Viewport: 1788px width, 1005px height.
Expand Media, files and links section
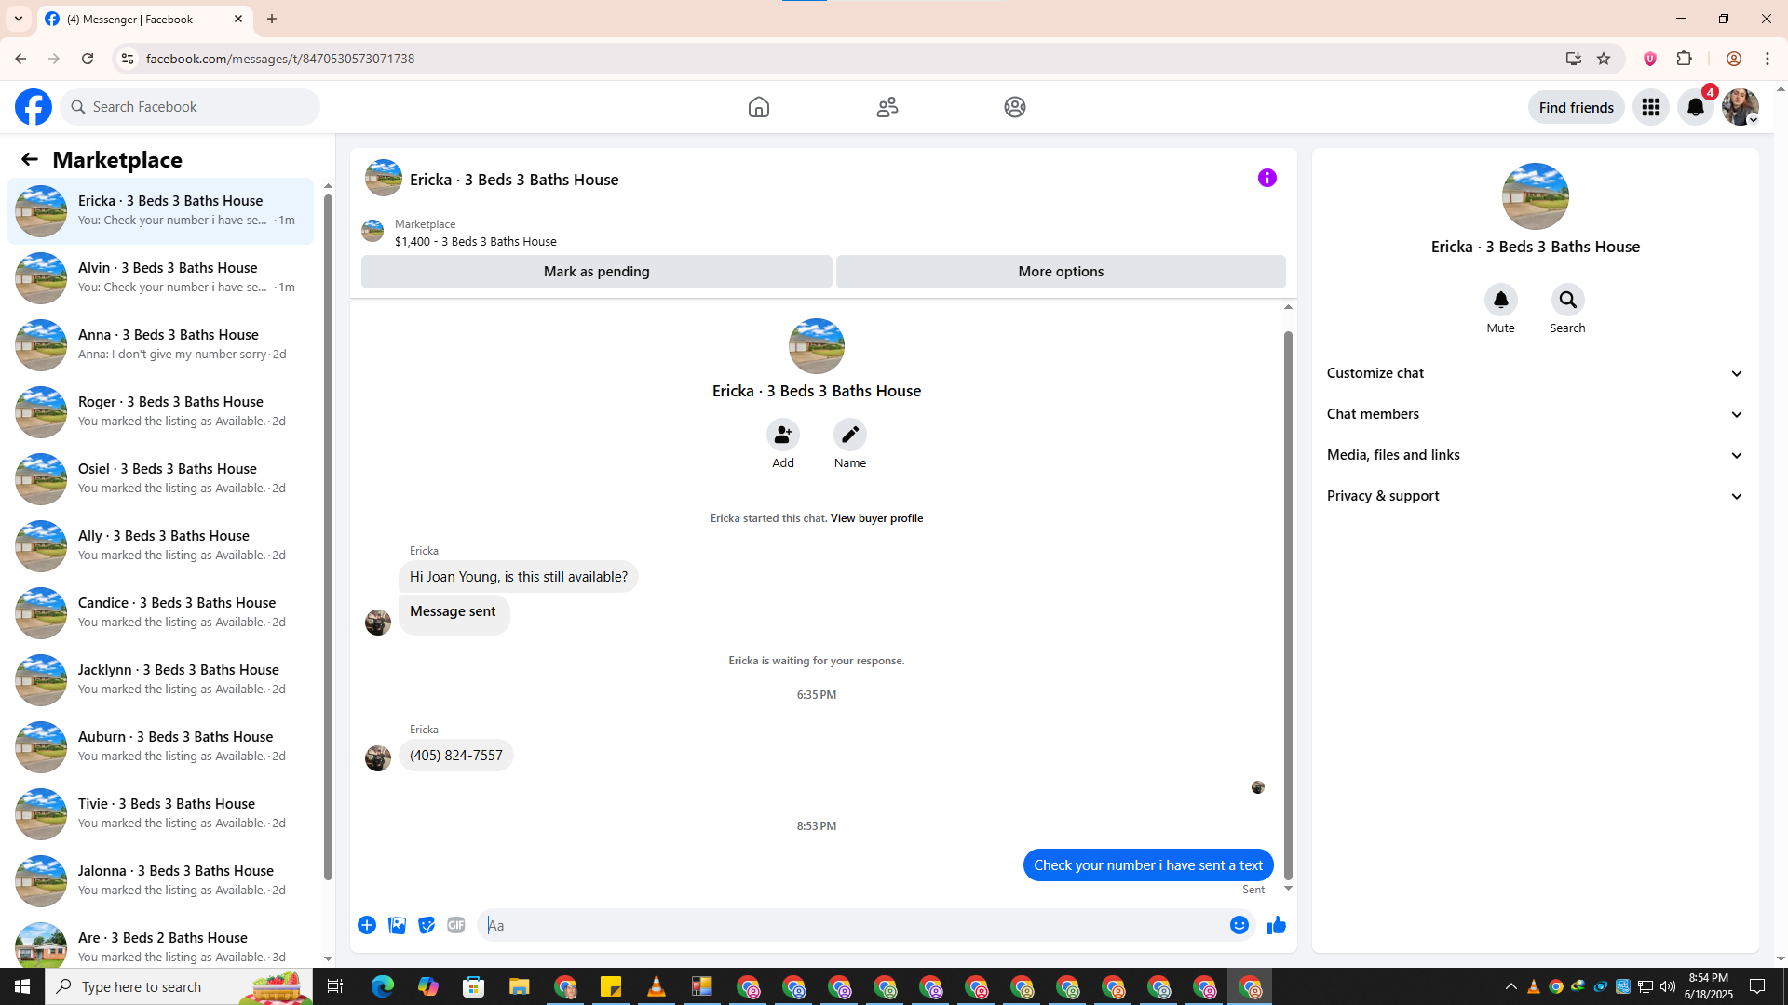click(x=1536, y=455)
